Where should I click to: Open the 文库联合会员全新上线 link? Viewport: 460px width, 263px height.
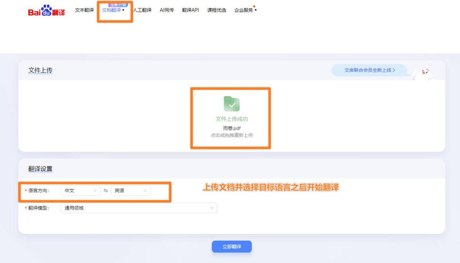point(369,70)
